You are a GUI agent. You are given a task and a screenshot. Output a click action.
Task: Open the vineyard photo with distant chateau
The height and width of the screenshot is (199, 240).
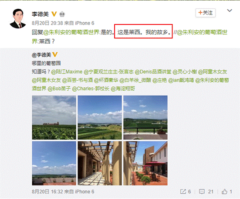(54, 117)
